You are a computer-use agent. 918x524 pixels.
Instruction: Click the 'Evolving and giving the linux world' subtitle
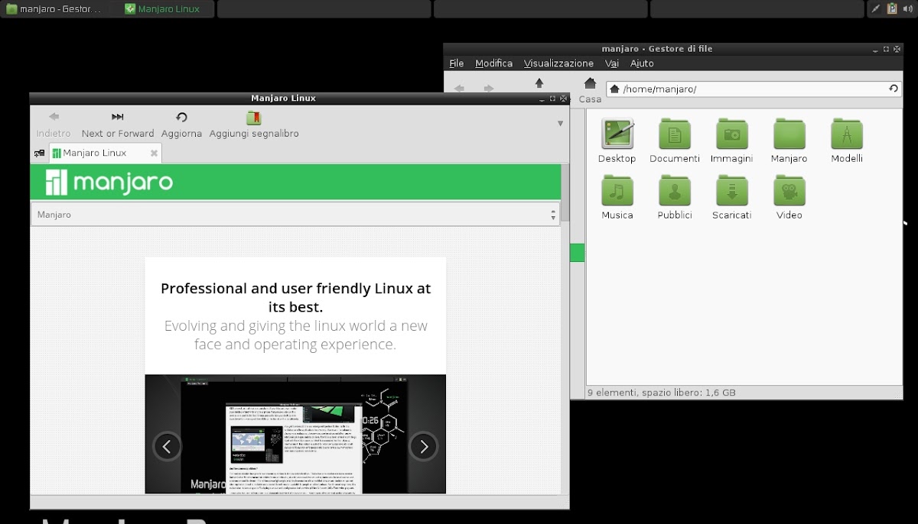point(295,335)
